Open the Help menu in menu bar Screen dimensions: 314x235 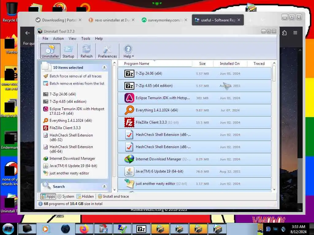(99, 39)
